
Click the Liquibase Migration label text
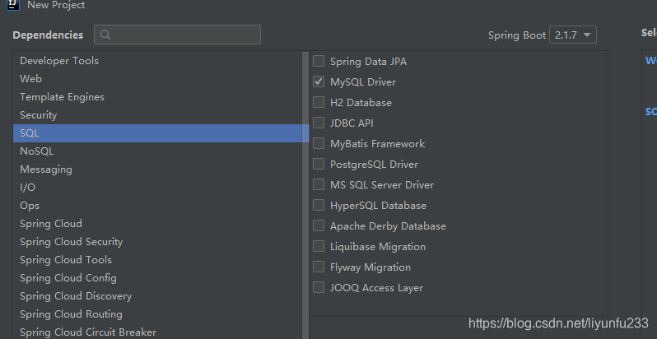[378, 247]
